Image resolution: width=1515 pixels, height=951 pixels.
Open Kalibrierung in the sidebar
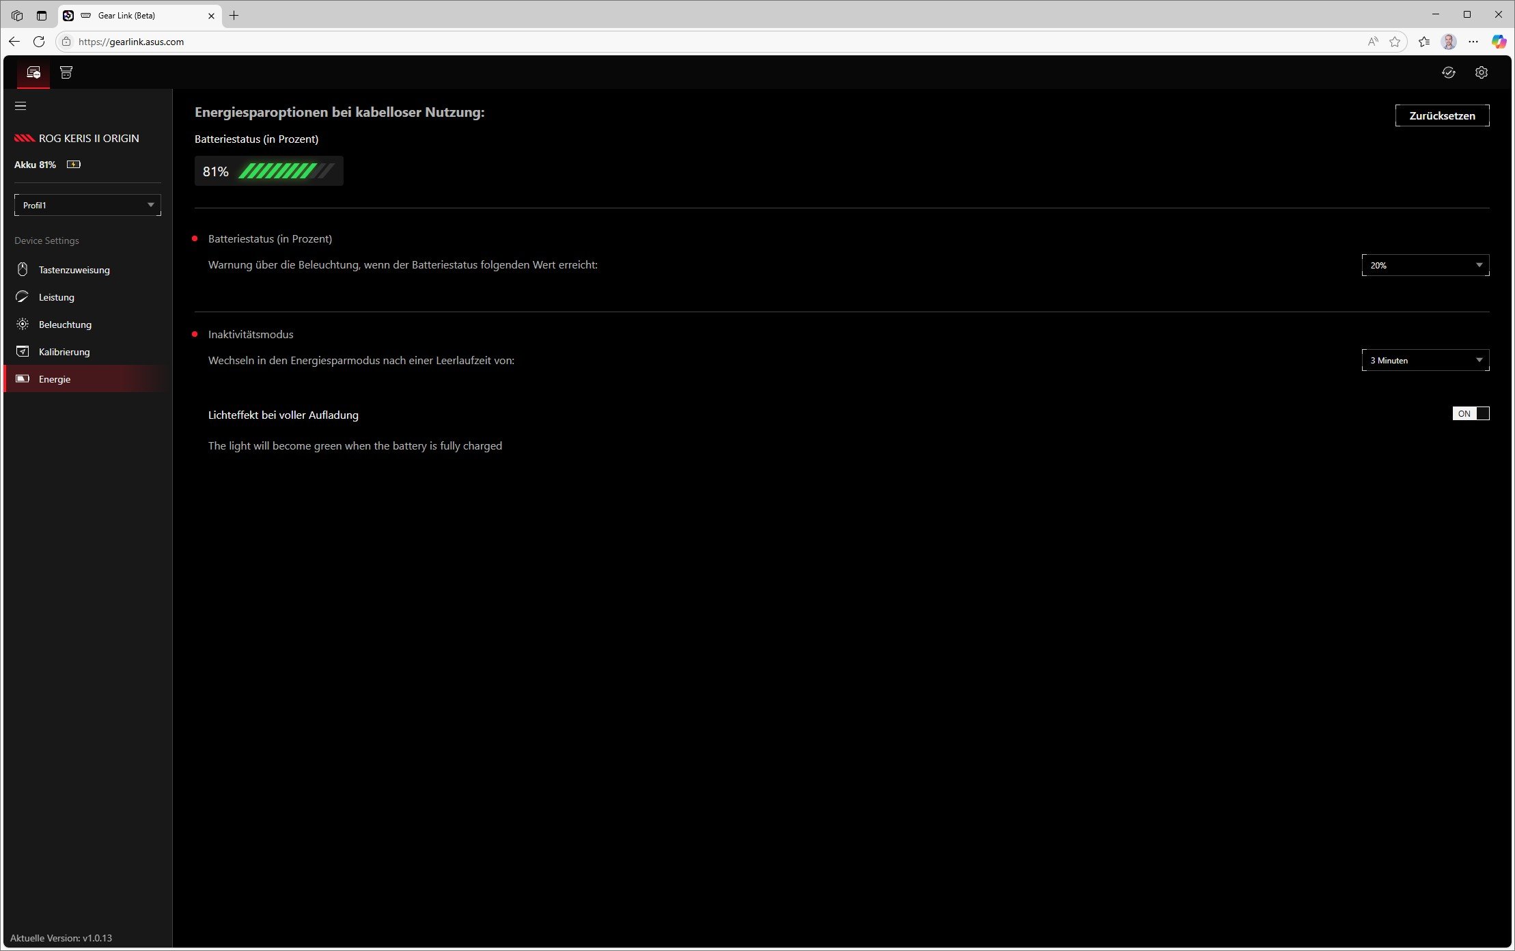(64, 352)
